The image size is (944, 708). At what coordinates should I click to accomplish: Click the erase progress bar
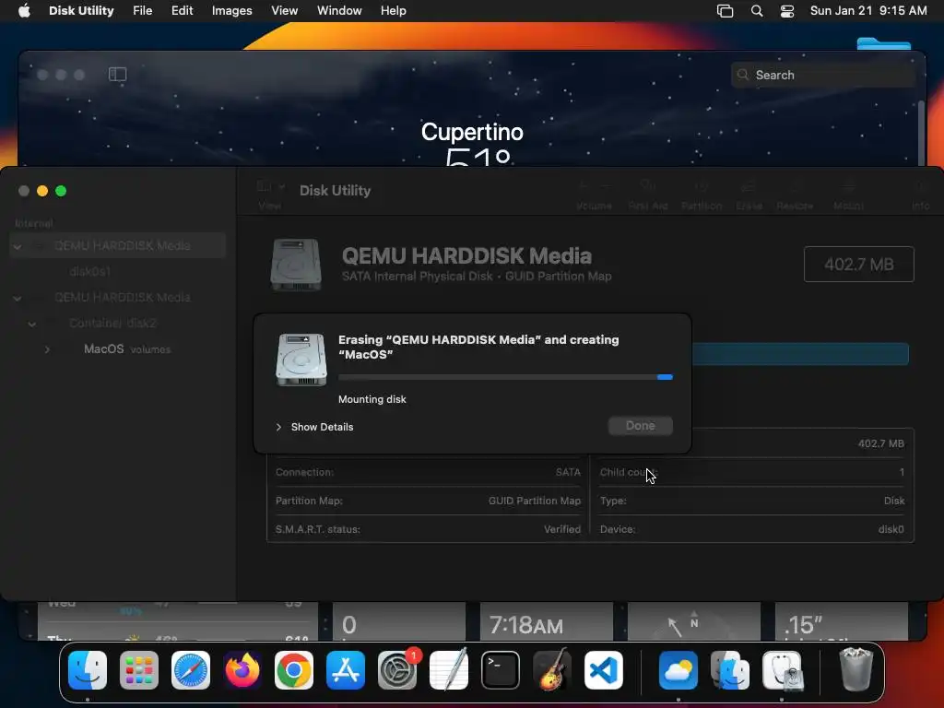tap(505, 377)
